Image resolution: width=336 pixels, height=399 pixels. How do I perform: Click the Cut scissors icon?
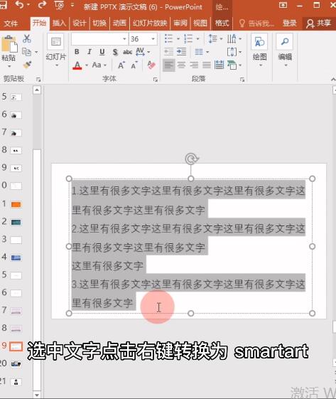click(27, 38)
